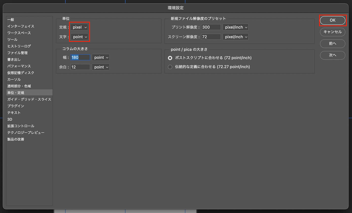The width and height of the screenshot is (352, 213).
Task: Select テクノロジープレビュー in the sidebar
Action: [x=29, y=133]
